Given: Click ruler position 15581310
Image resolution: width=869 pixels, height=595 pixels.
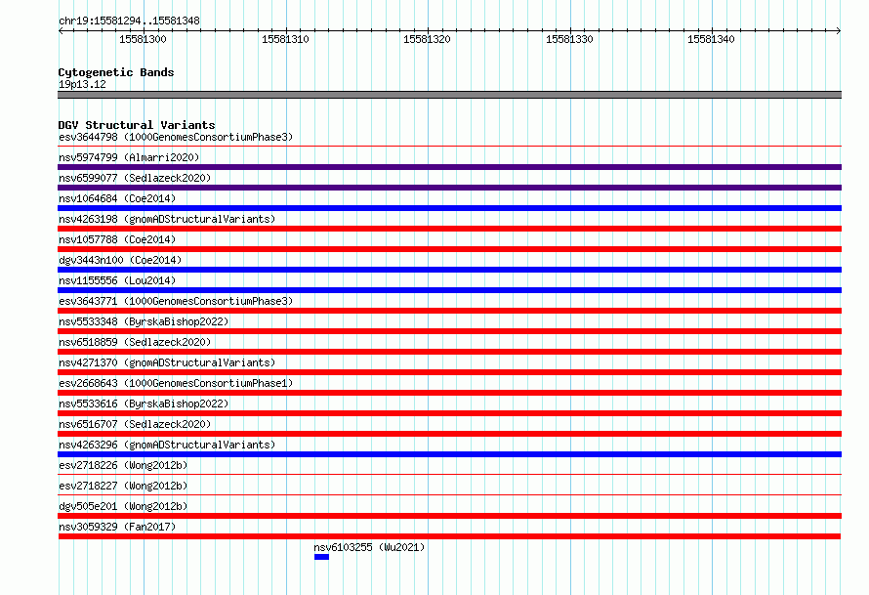Looking at the screenshot, I should (x=285, y=39).
